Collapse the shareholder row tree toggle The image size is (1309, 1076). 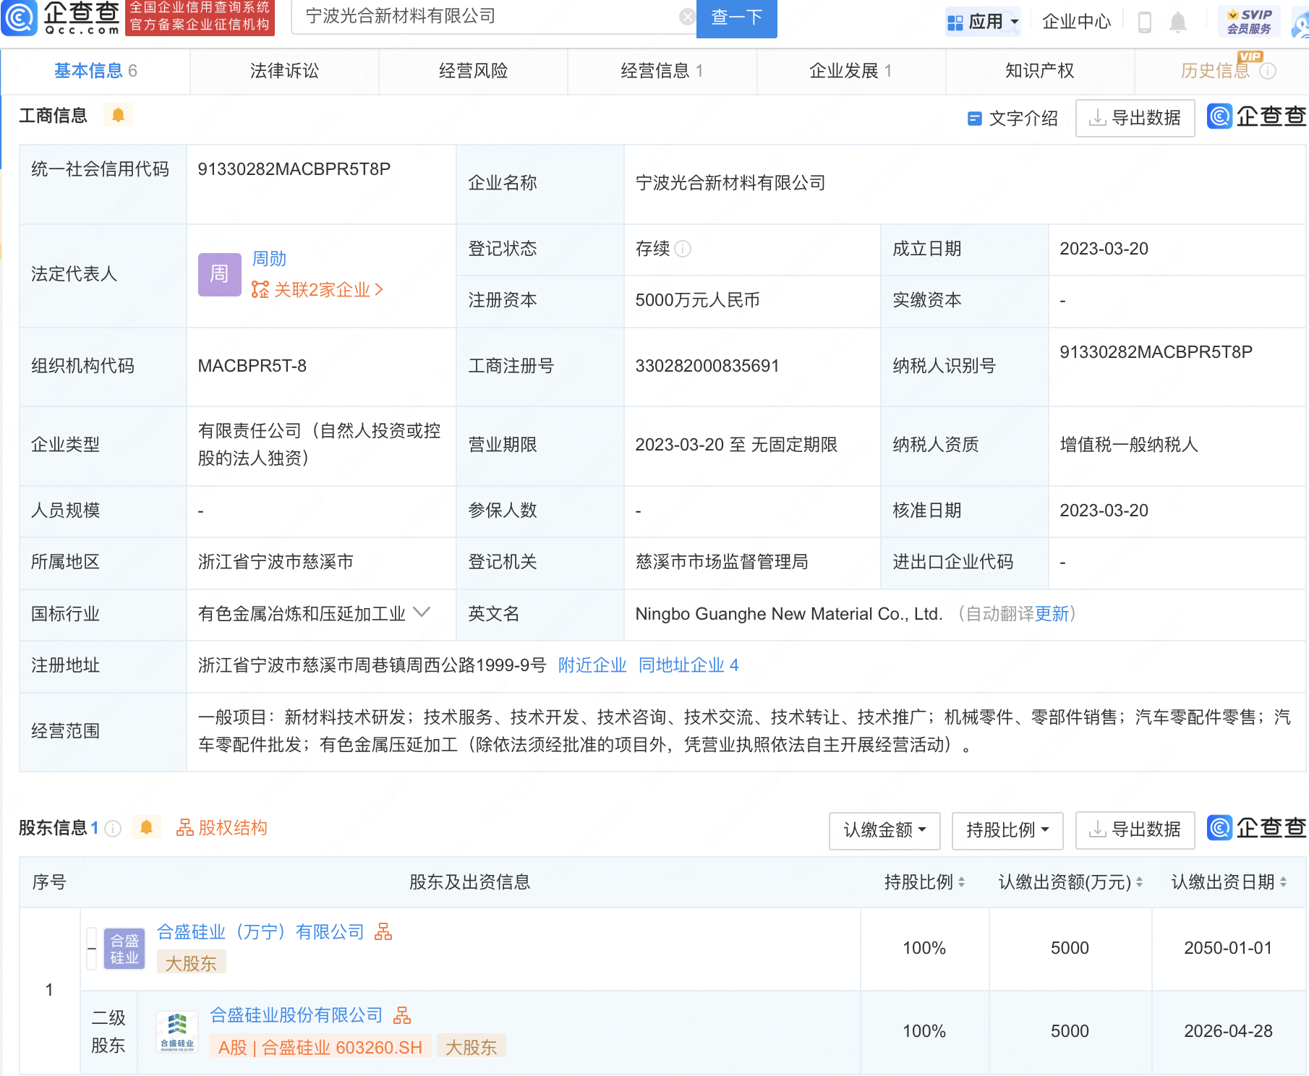pos(92,948)
